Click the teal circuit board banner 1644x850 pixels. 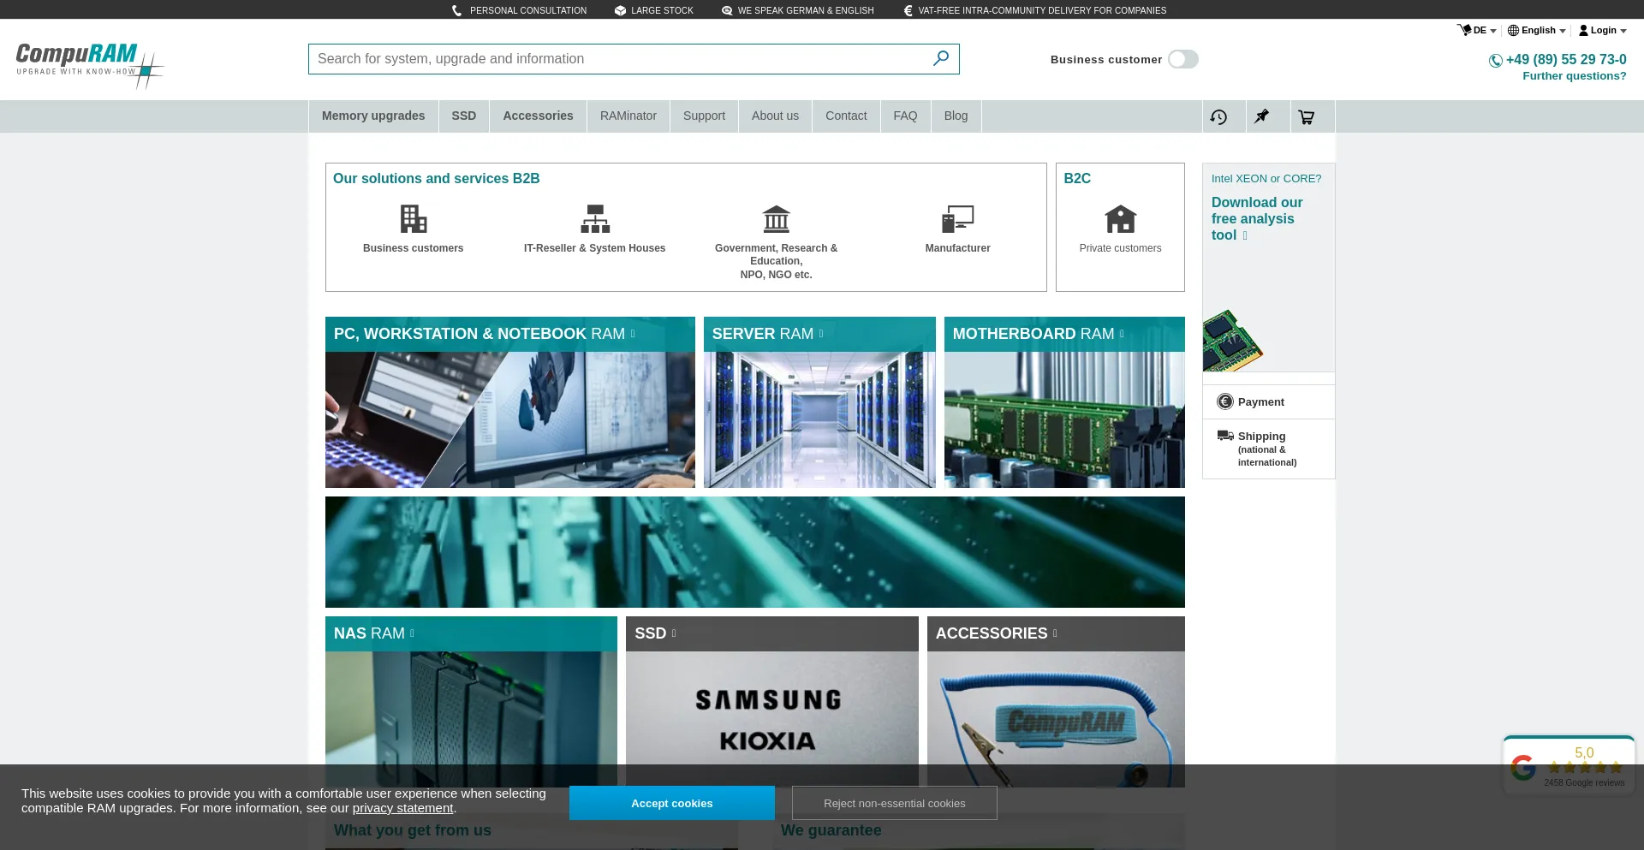coord(755,552)
